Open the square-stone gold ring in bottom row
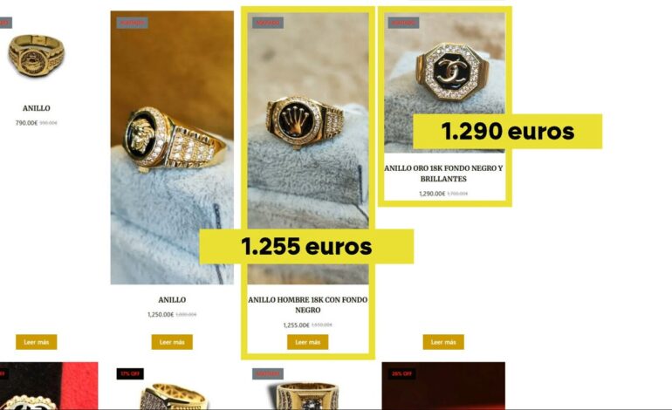 click(307, 396)
